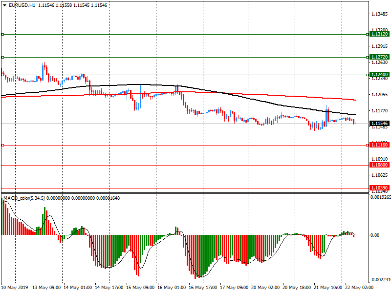Click the left square handle of the 1.11160 line

coord(2,145)
